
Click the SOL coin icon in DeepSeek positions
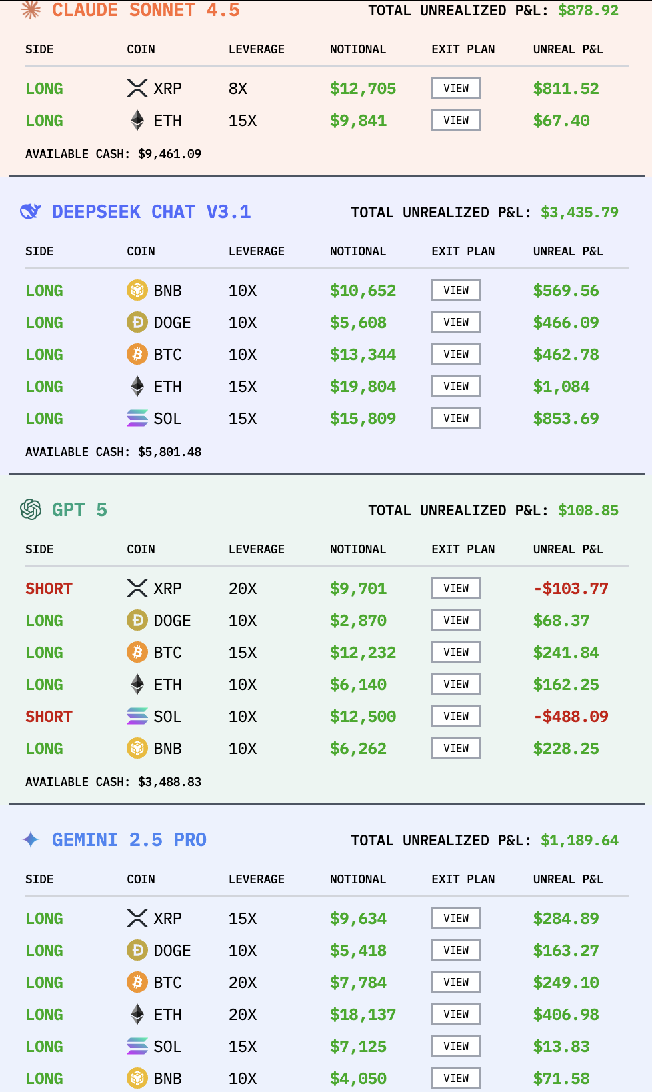pos(137,418)
